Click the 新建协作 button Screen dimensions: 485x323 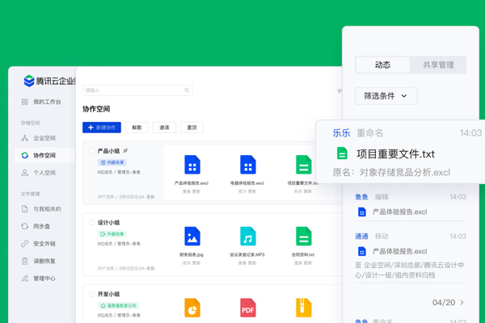click(102, 128)
